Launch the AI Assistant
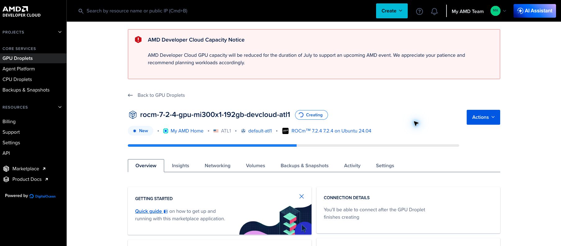The width and height of the screenshot is (561, 246). [x=535, y=11]
